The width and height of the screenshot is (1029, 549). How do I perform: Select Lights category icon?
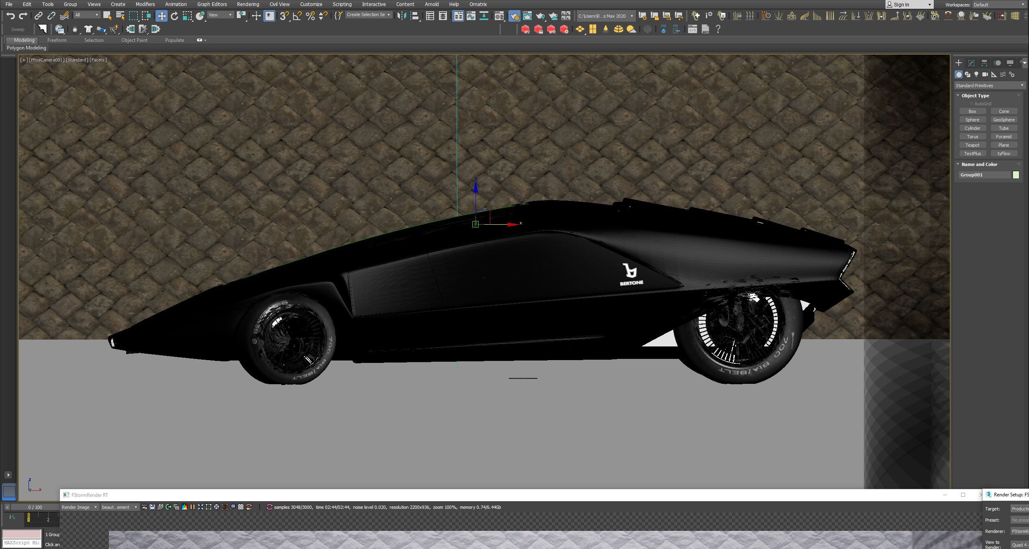(x=976, y=74)
